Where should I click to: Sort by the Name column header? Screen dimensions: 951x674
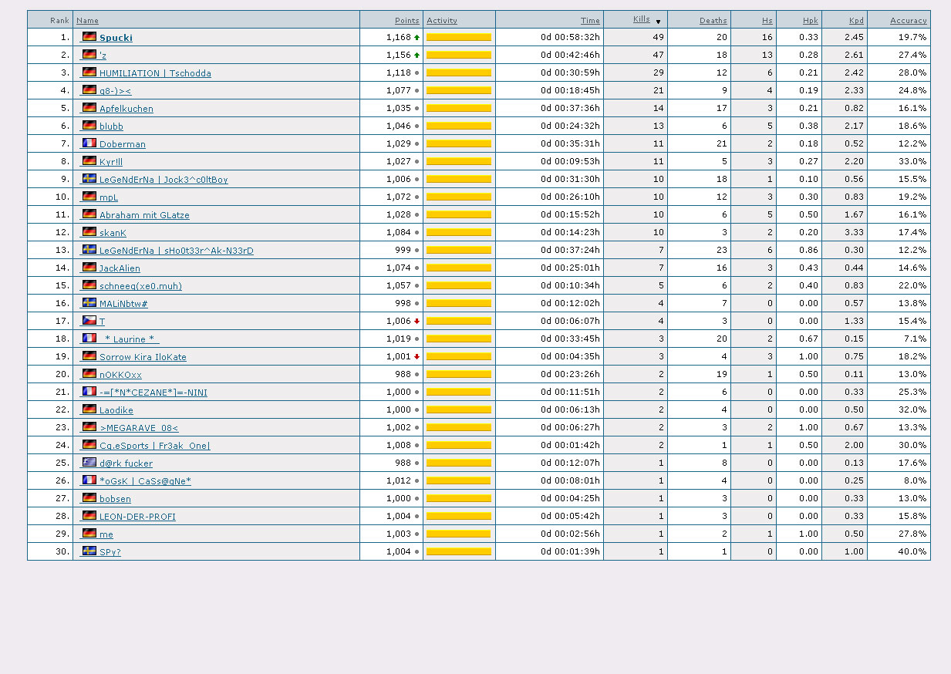(87, 21)
